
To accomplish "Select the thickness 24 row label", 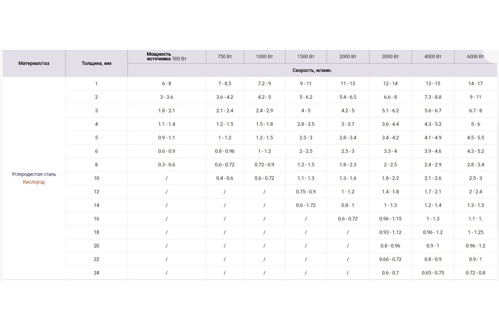I will (96, 273).
